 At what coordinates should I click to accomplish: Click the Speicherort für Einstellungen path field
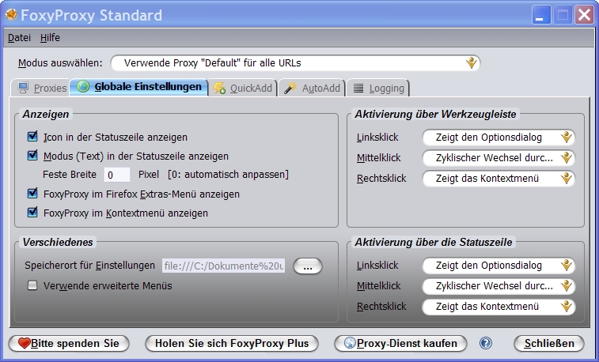(224, 266)
